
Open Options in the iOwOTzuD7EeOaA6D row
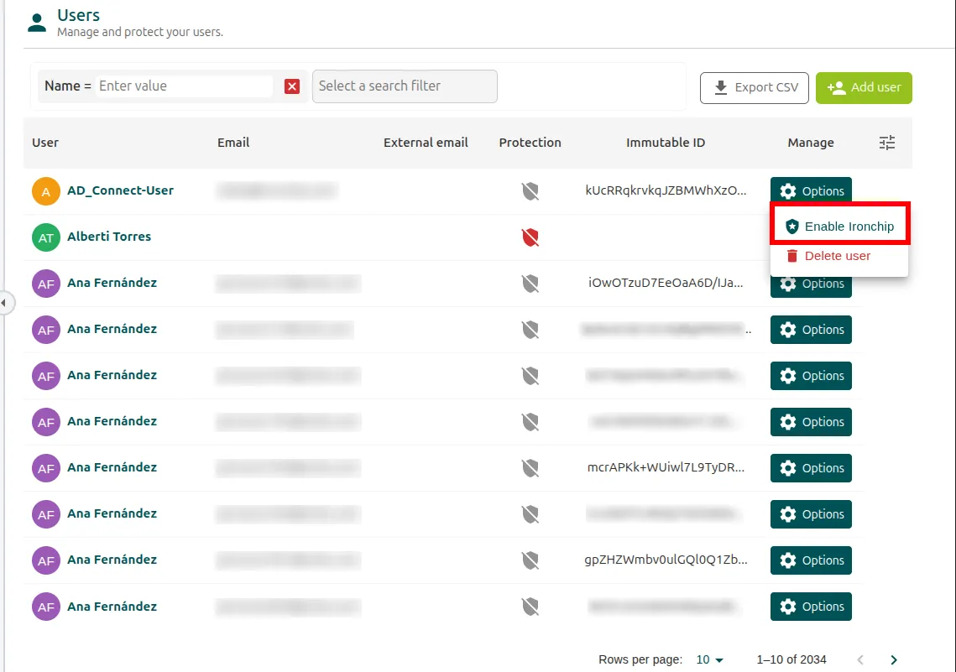coord(811,284)
